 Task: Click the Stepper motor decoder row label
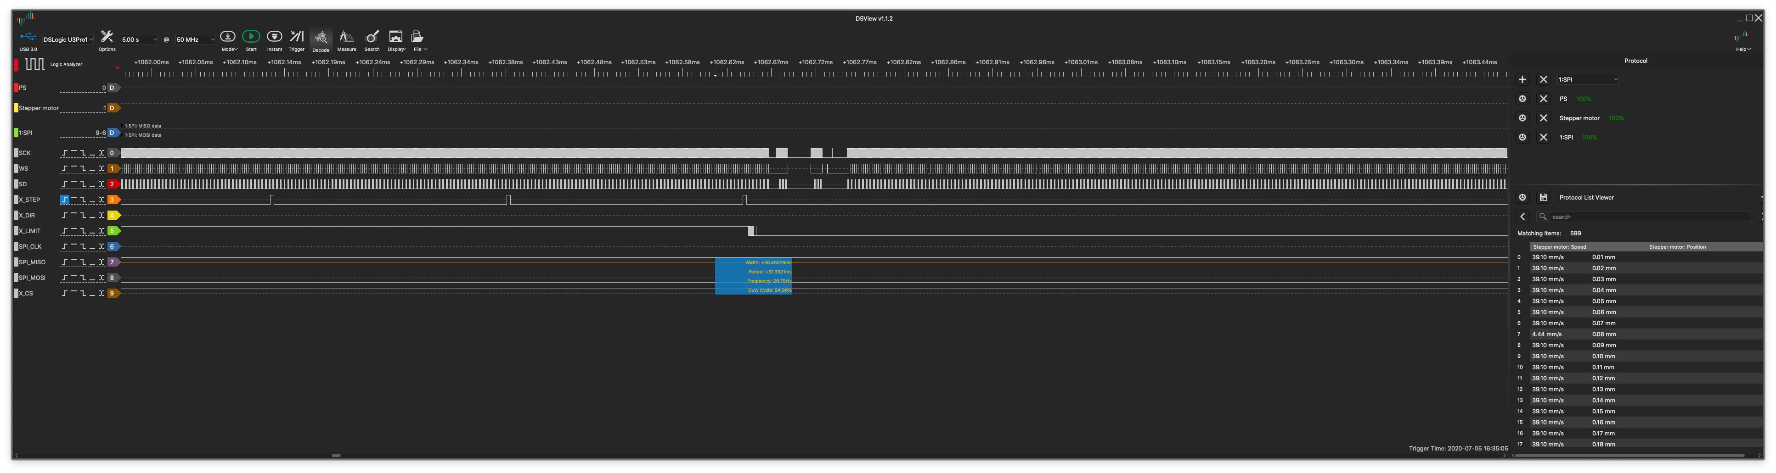pyautogui.click(x=39, y=108)
